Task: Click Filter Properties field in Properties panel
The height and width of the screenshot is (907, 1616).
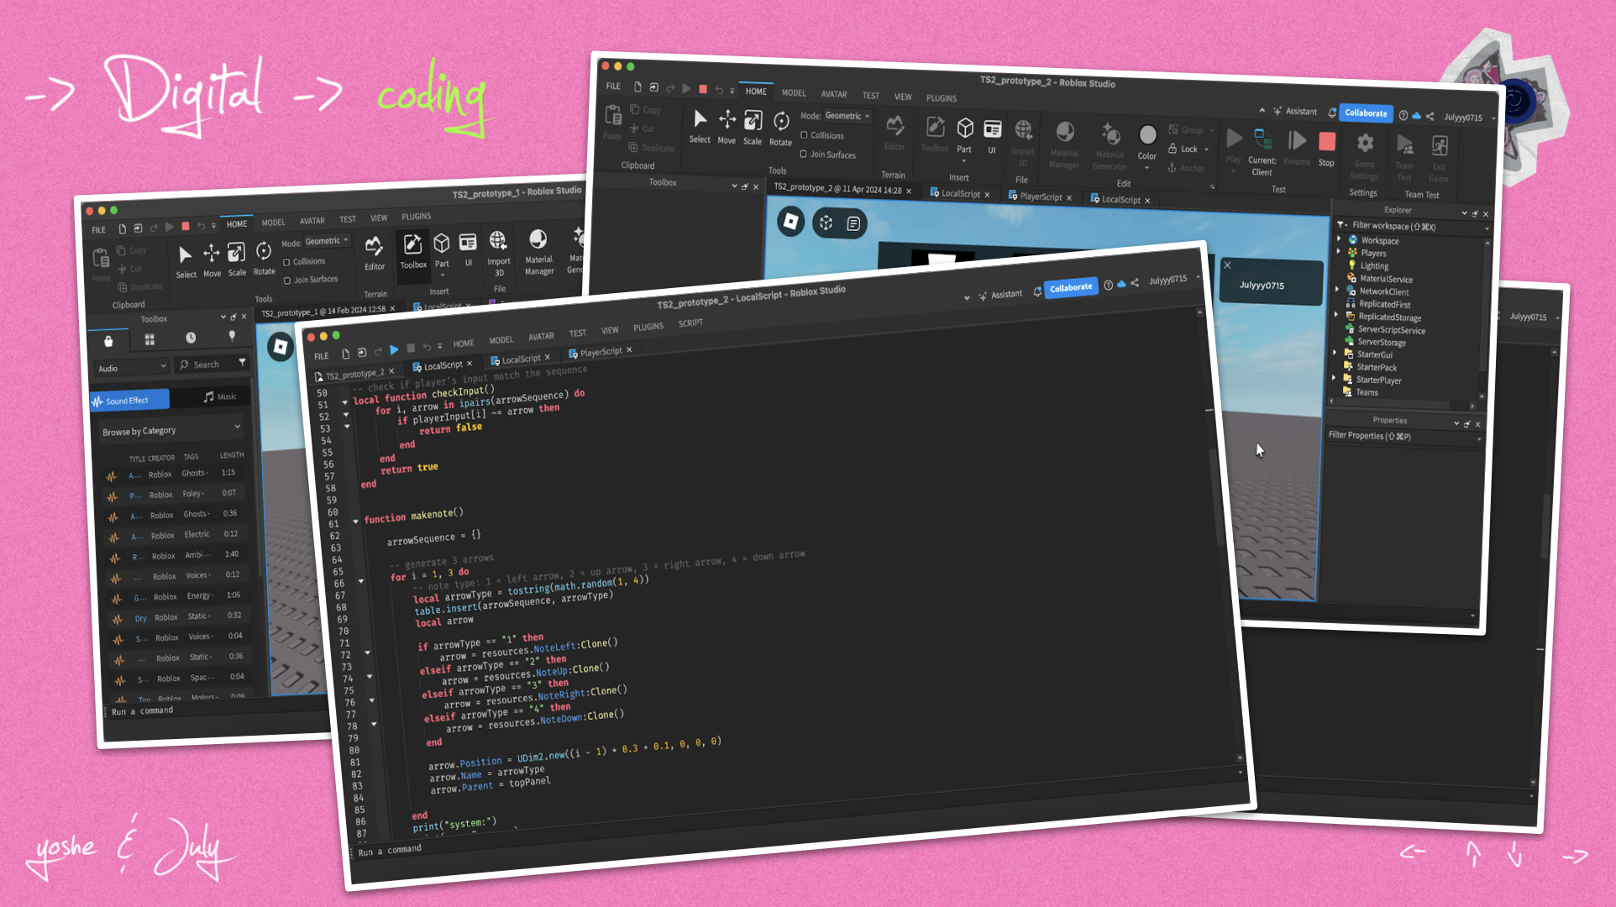Action: pos(1404,436)
